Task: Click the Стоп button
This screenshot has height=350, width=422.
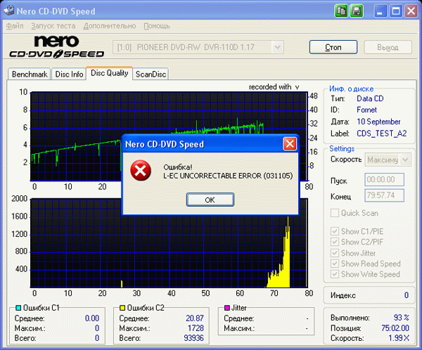Action: (x=333, y=47)
